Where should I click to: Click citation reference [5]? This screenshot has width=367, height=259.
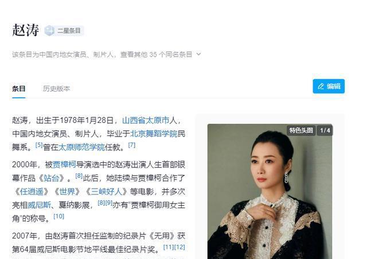point(39,145)
